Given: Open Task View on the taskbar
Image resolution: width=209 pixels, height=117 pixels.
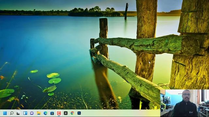Looking at the screenshot, I should point(18,113).
